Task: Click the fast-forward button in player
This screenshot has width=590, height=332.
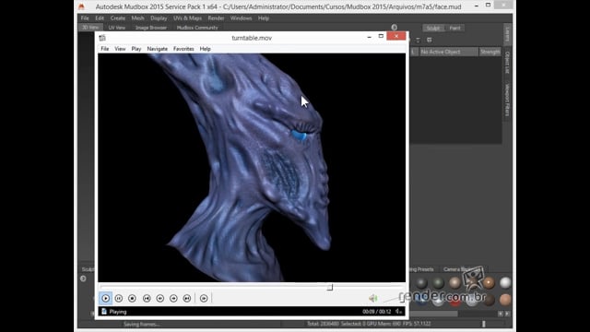Action: [x=173, y=298]
